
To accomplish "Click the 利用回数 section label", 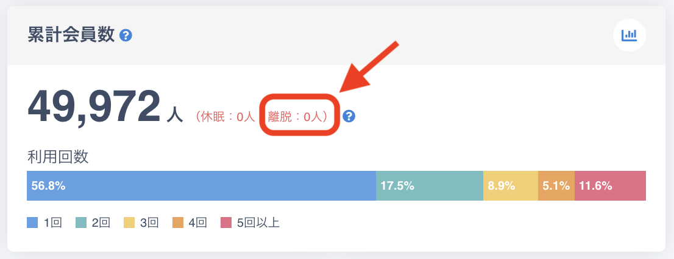I will click(x=58, y=157).
